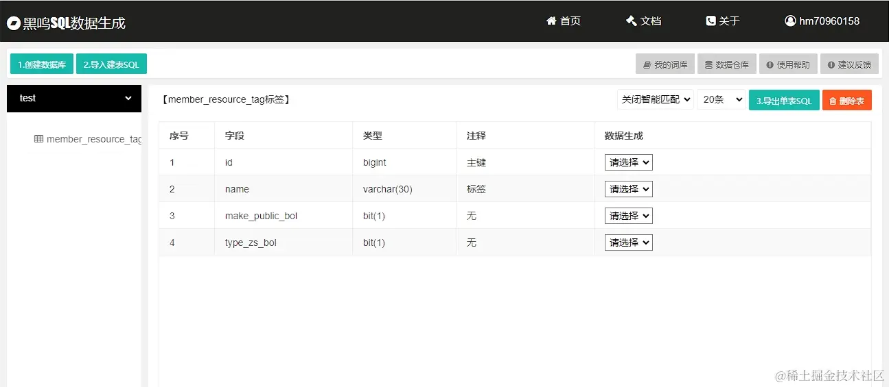Click the home icon beside 首页
The height and width of the screenshot is (387, 889).
551,21
